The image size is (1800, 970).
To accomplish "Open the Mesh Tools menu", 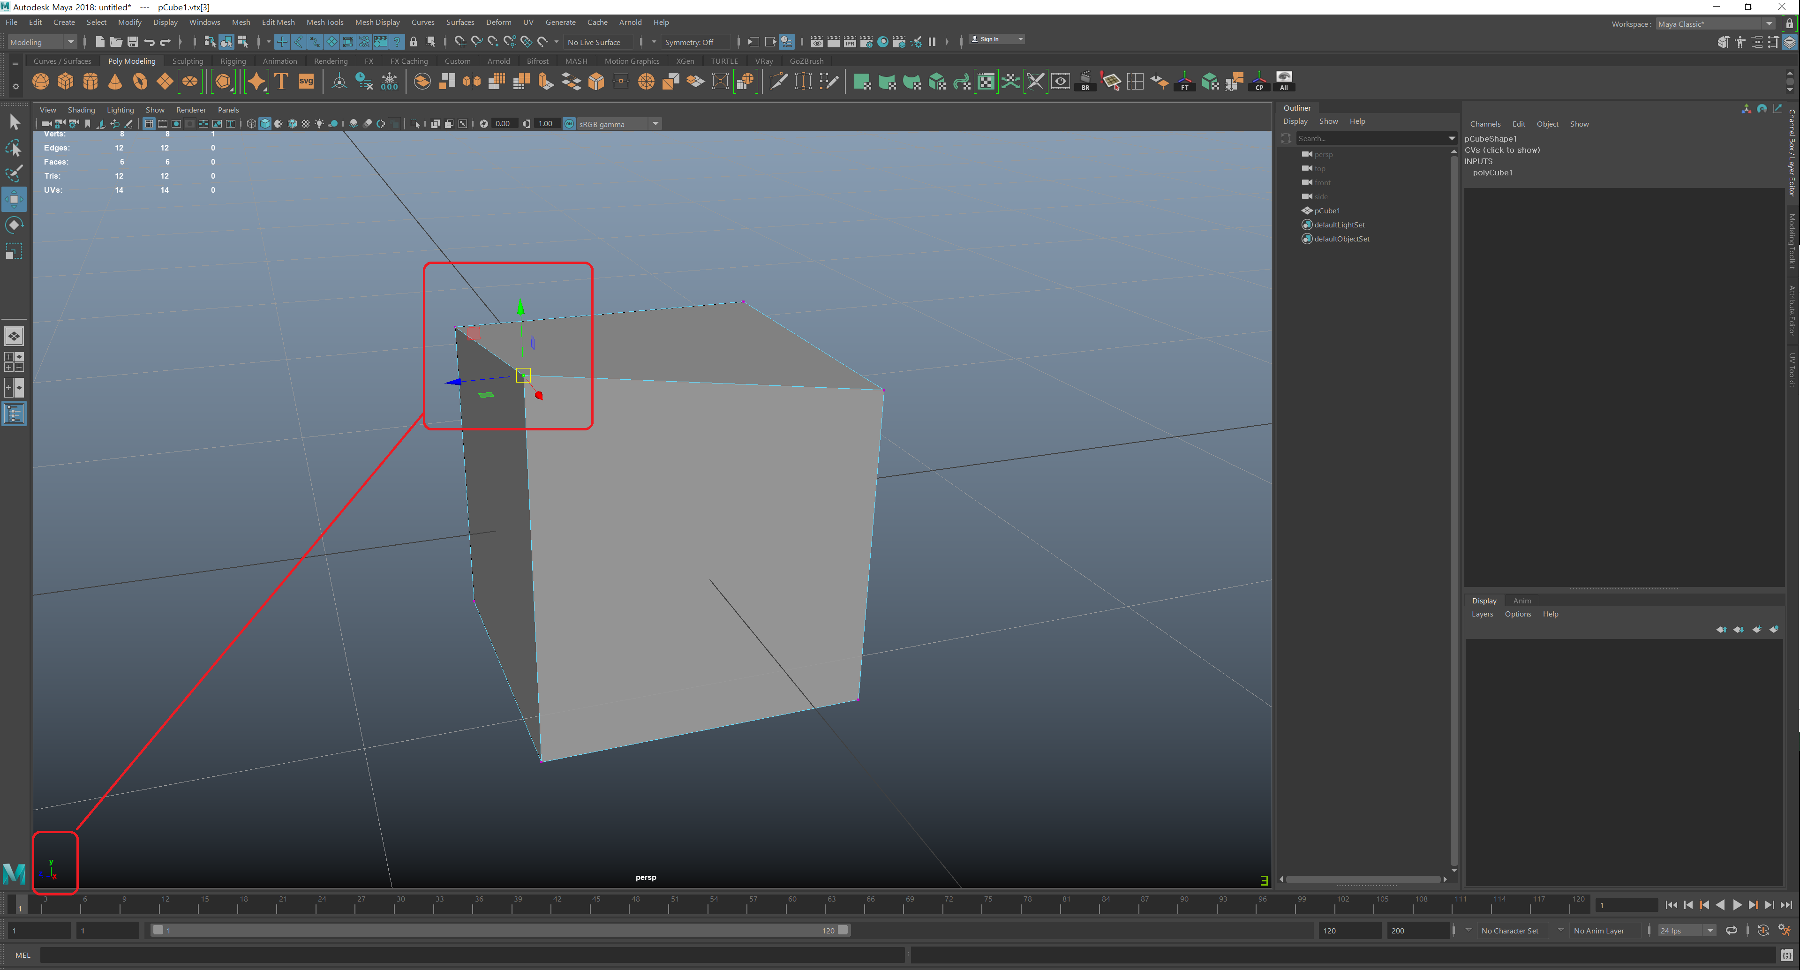I will [325, 23].
